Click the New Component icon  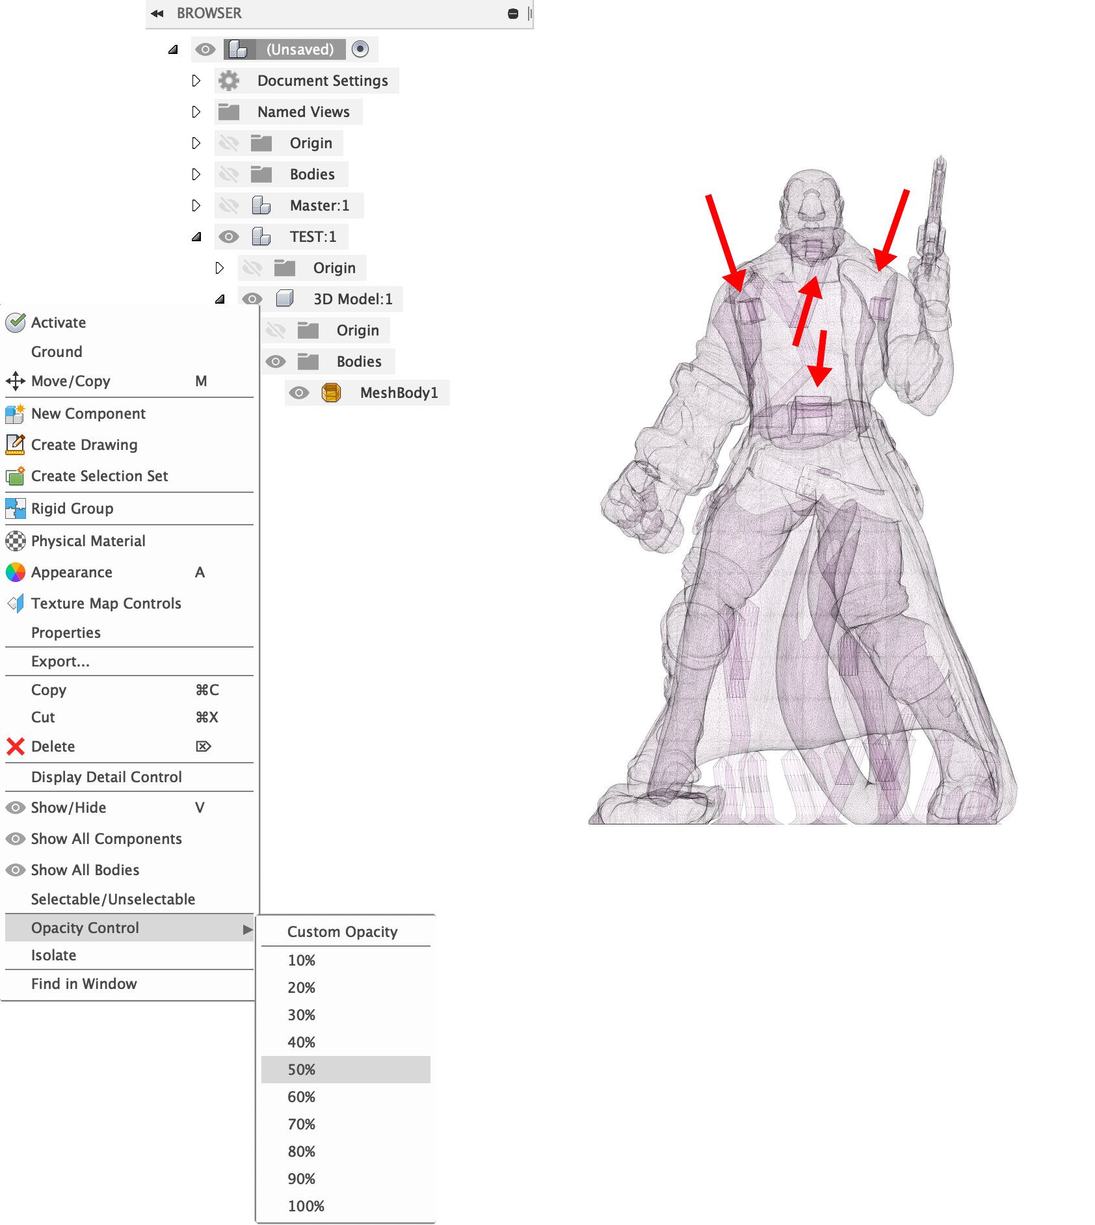click(16, 414)
